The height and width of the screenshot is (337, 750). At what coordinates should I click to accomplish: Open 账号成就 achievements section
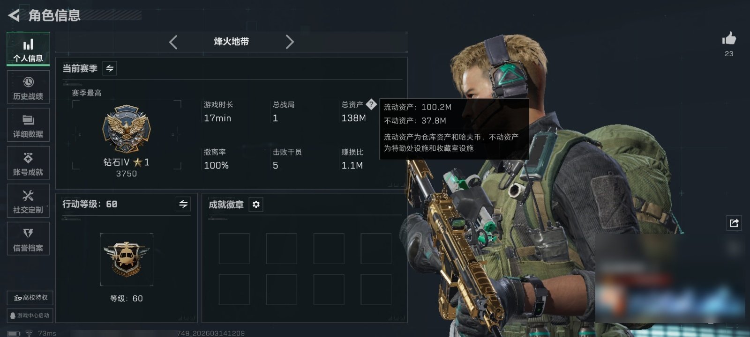click(28, 163)
